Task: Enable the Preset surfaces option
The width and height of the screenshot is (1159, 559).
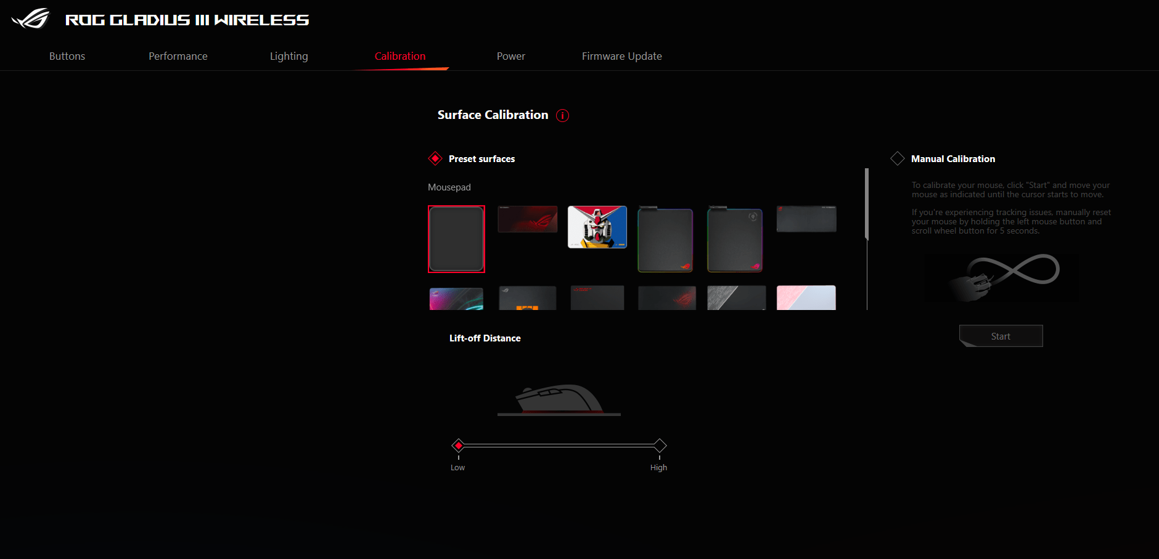Action: (x=435, y=159)
